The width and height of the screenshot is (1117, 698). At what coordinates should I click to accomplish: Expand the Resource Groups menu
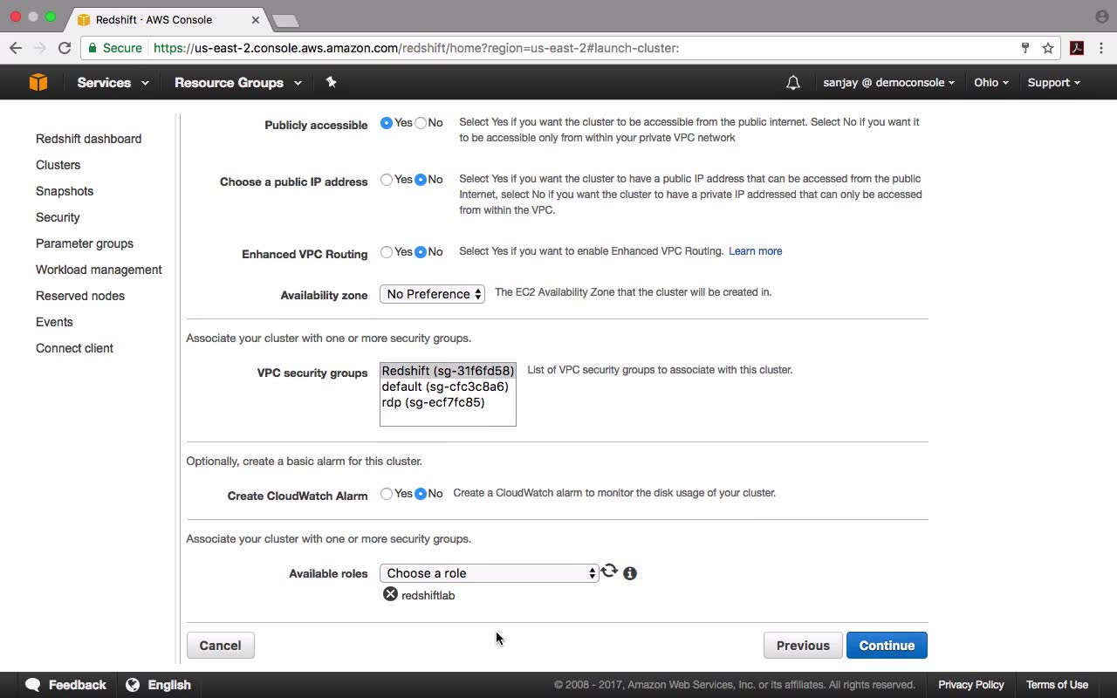click(238, 83)
